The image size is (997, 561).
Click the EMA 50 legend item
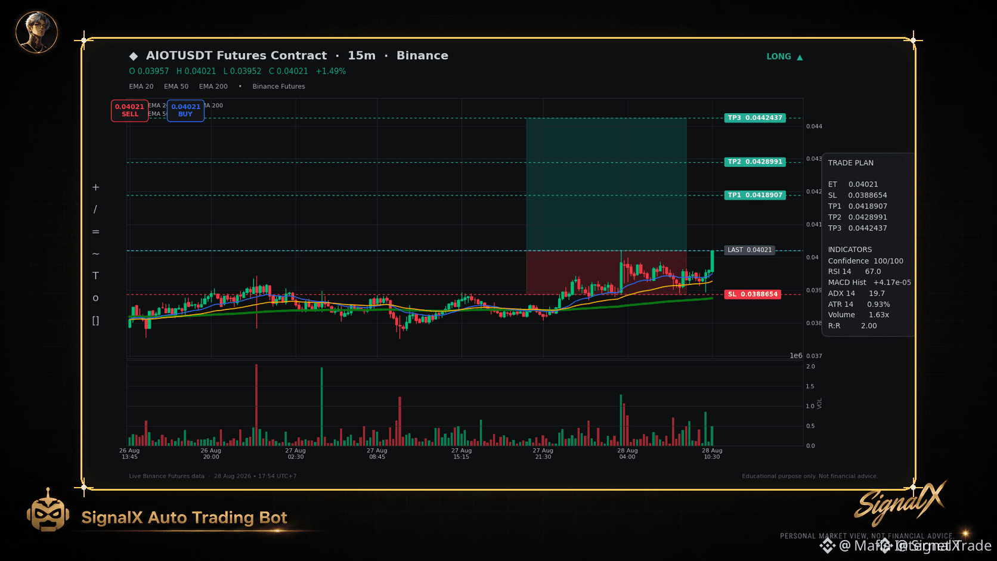(x=176, y=86)
